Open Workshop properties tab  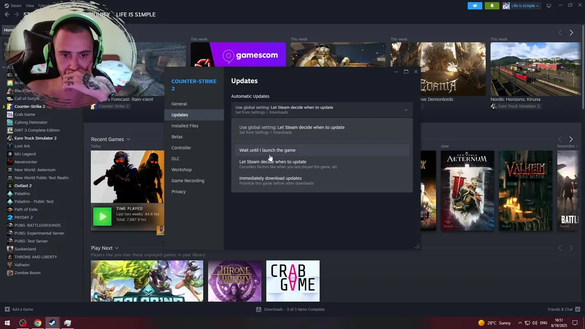pos(181,170)
